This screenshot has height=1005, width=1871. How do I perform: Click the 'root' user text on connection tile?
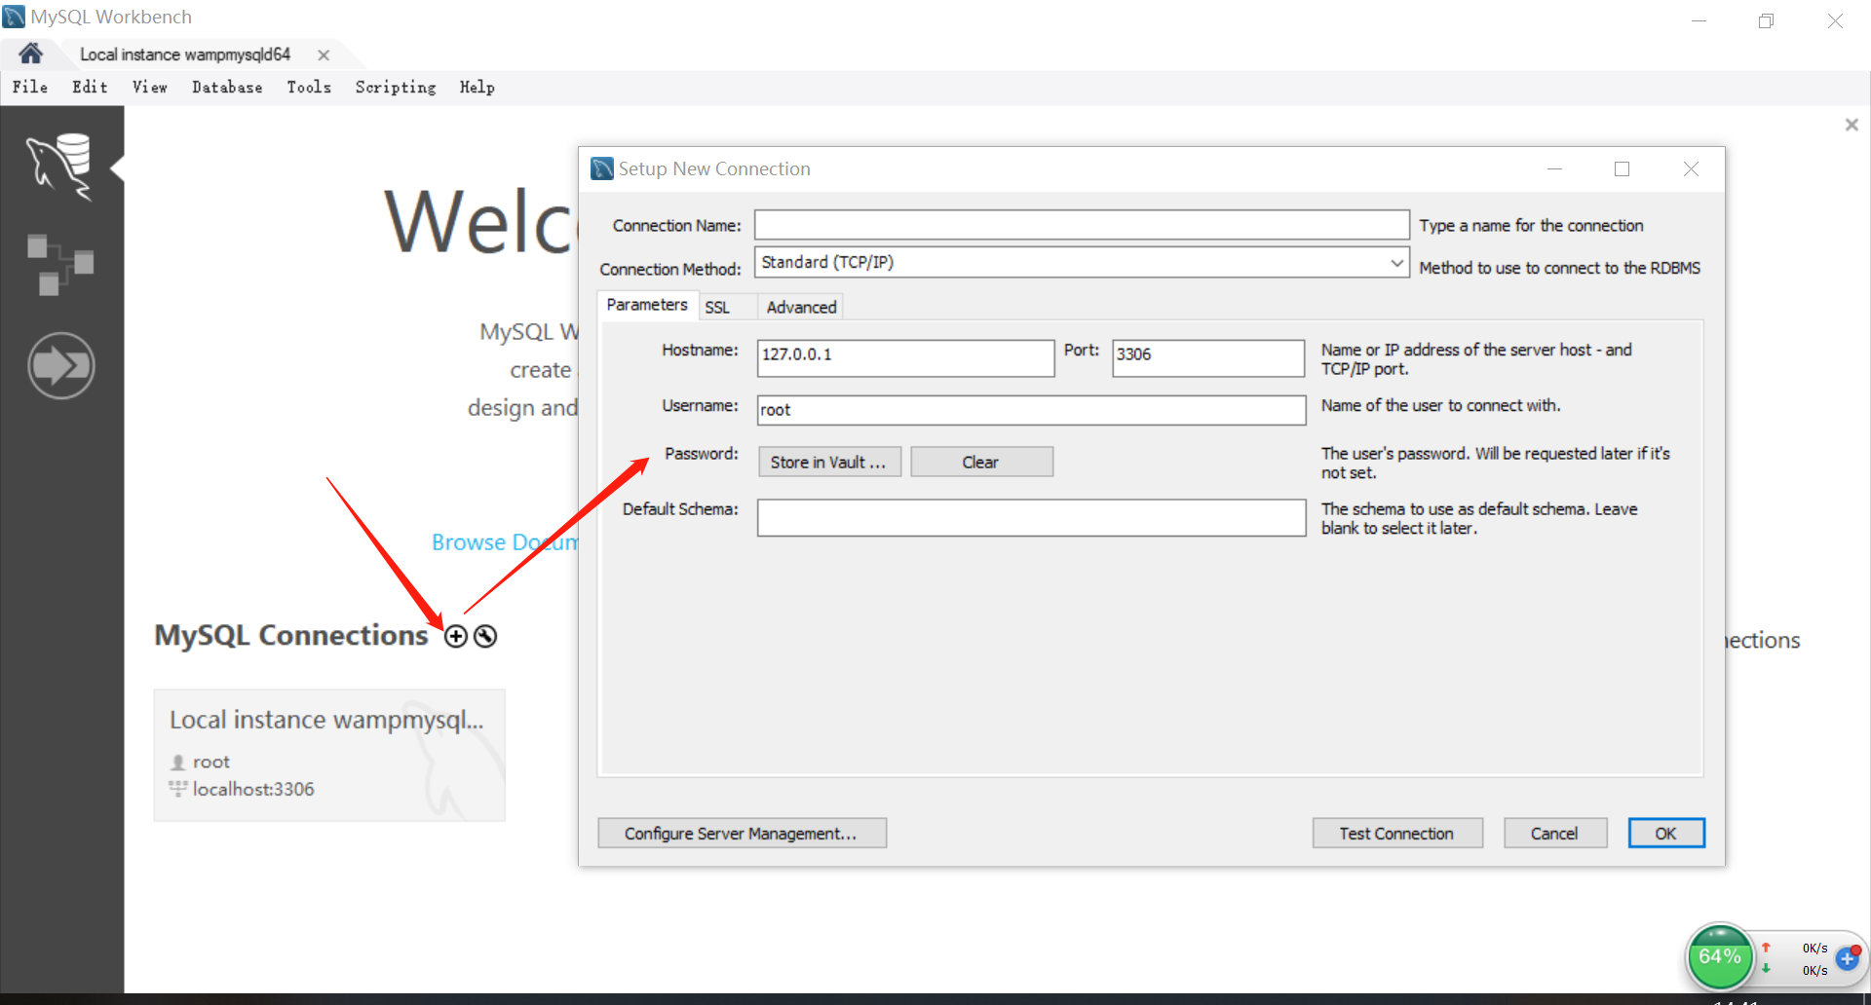click(x=211, y=762)
